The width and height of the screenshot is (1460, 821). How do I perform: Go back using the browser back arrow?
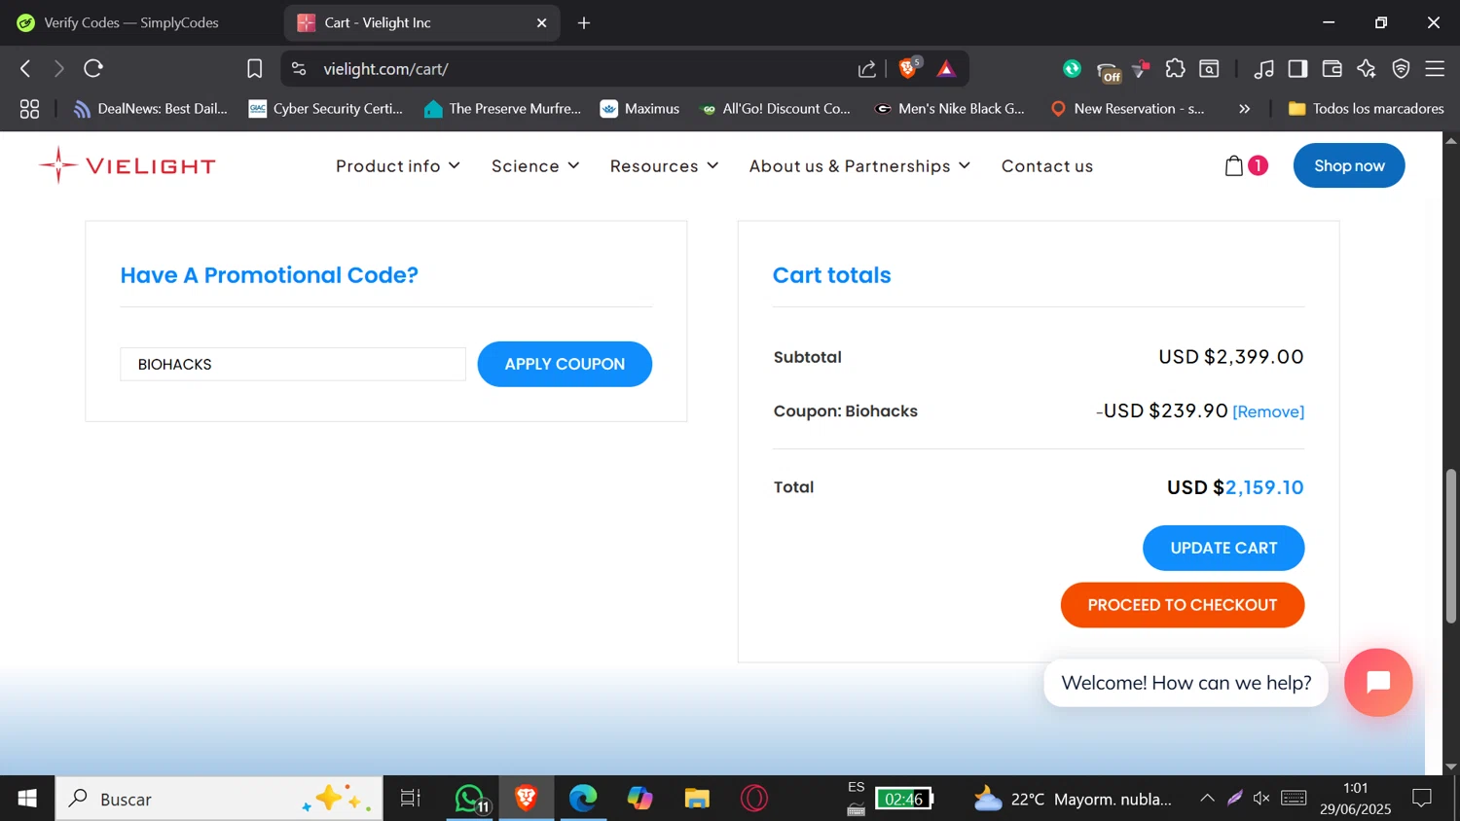(25, 68)
